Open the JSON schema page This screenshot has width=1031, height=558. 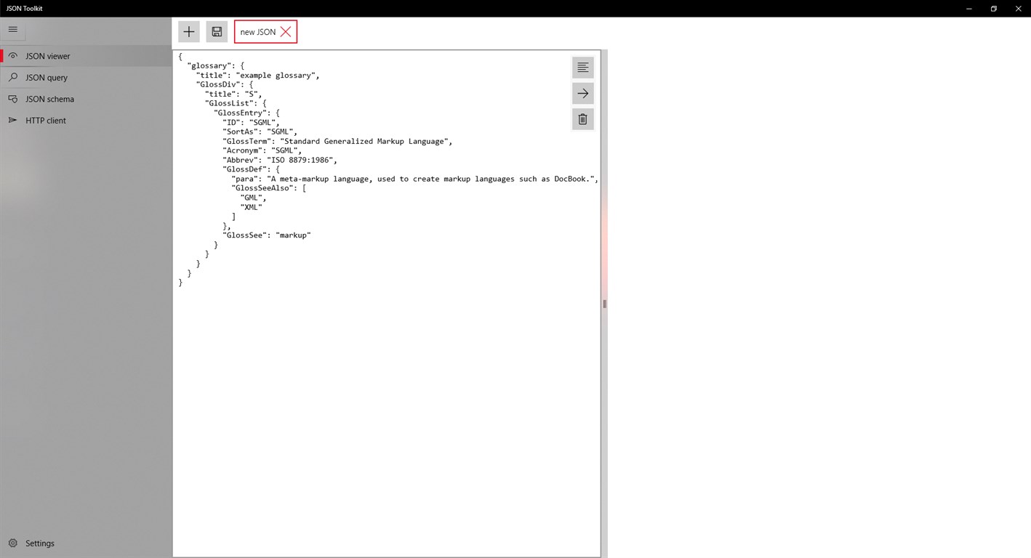click(x=86, y=99)
